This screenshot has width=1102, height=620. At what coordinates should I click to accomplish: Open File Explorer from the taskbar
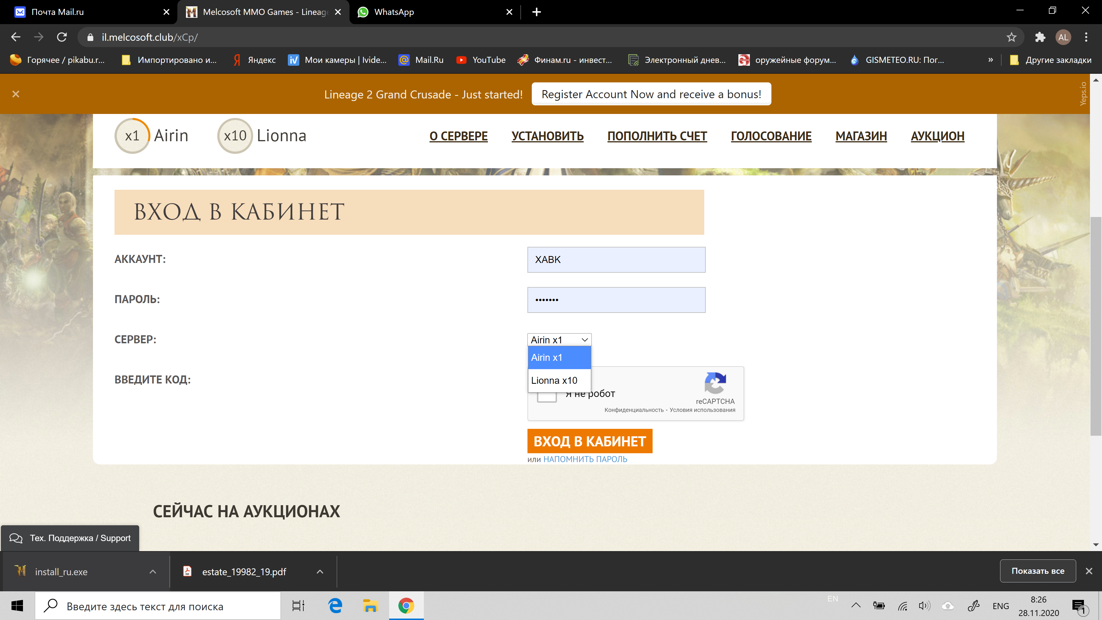(370, 605)
